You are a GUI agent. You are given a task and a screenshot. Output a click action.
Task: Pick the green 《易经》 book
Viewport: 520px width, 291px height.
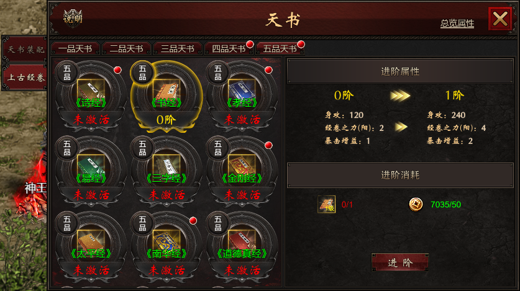91,165
